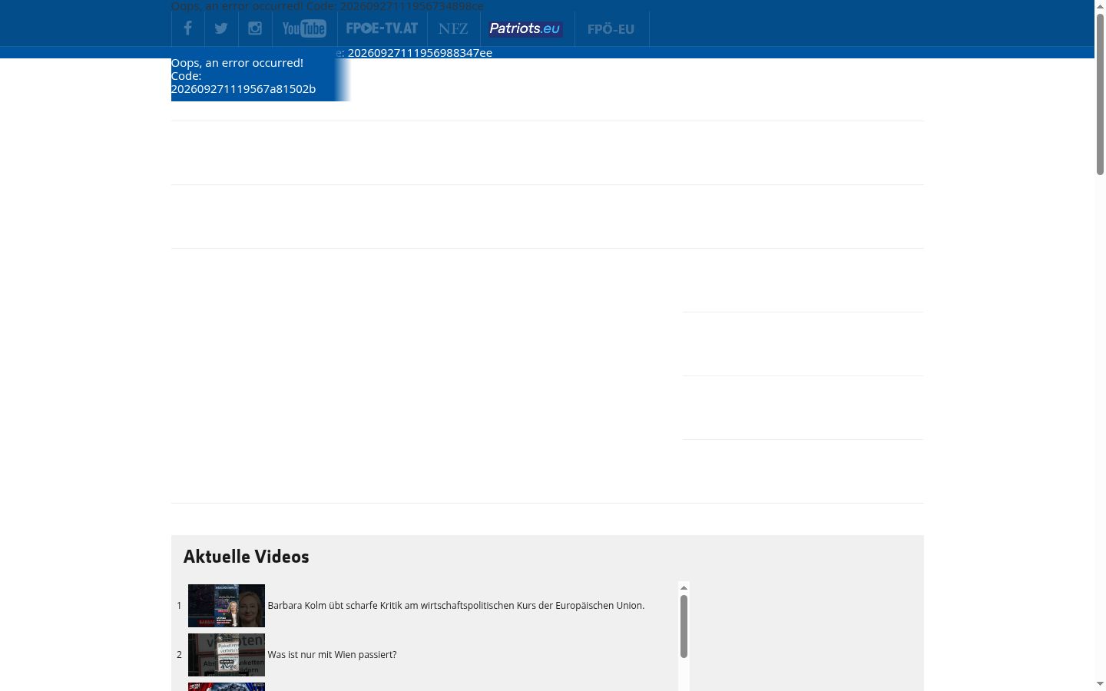Go to FPOE-TV.AT
The width and height of the screenshot is (1106, 691).
tap(382, 28)
